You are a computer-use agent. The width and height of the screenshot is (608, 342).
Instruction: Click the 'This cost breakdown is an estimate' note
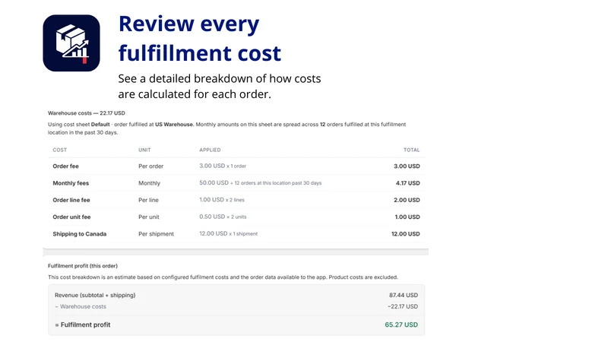point(223,277)
